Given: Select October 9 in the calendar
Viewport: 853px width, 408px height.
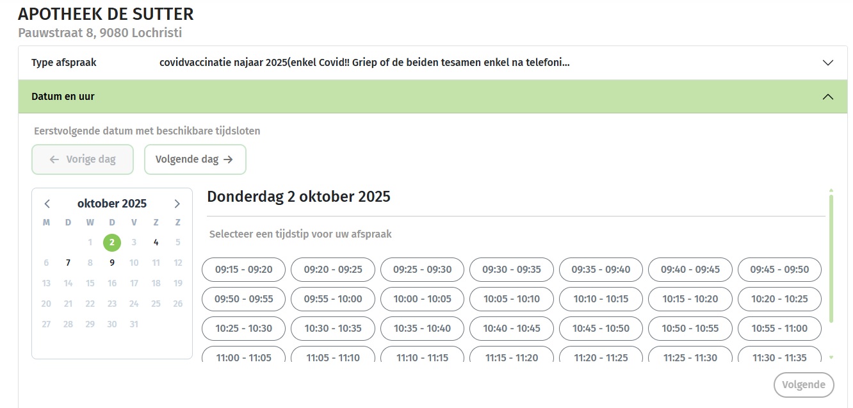Looking at the screenshot, I should [111, 263].
